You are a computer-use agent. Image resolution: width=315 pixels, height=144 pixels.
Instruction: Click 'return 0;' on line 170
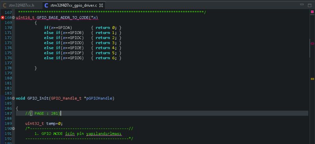pyautogui.click(x=106, y=28)
